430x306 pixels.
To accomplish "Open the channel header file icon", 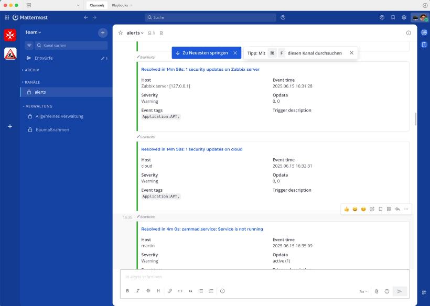I will 162,33.
